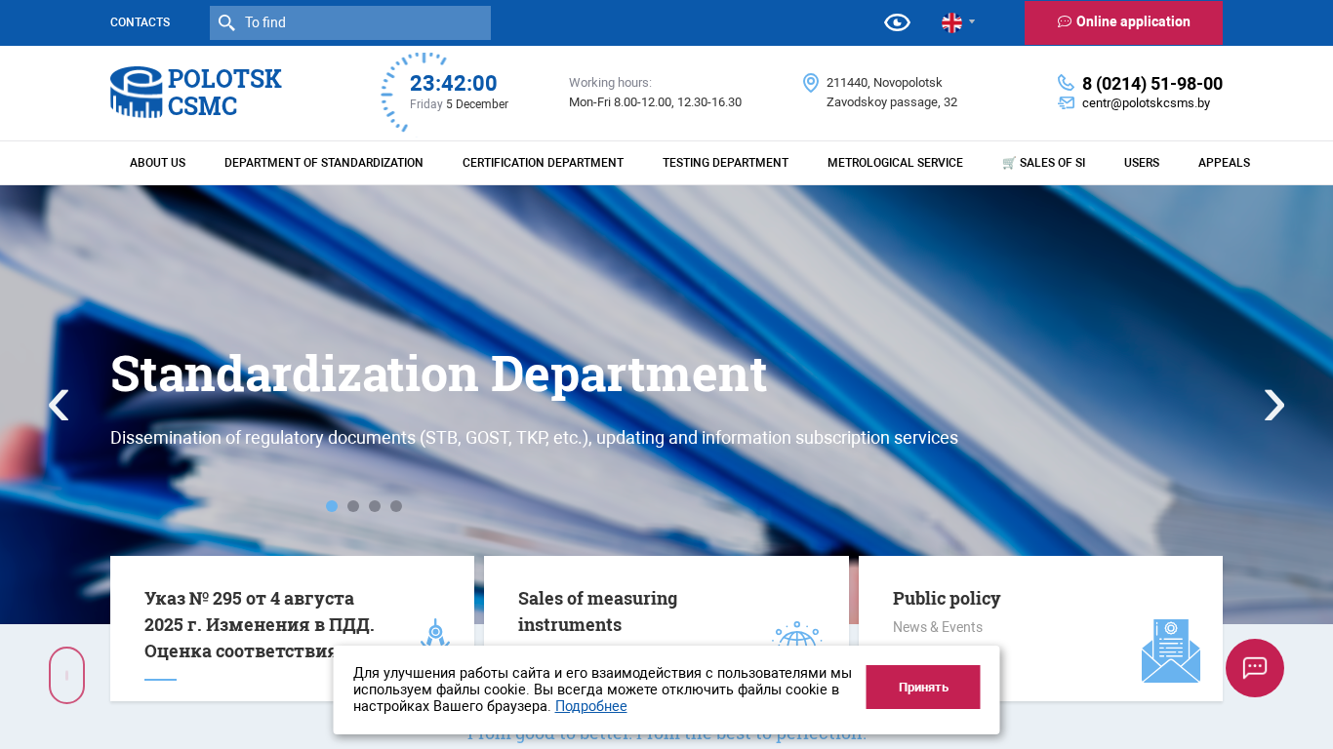Click the Zavodskoy passage address text
Image resolution: width=1333 pixels, height=749 pixels.
[x=892, y=102]
